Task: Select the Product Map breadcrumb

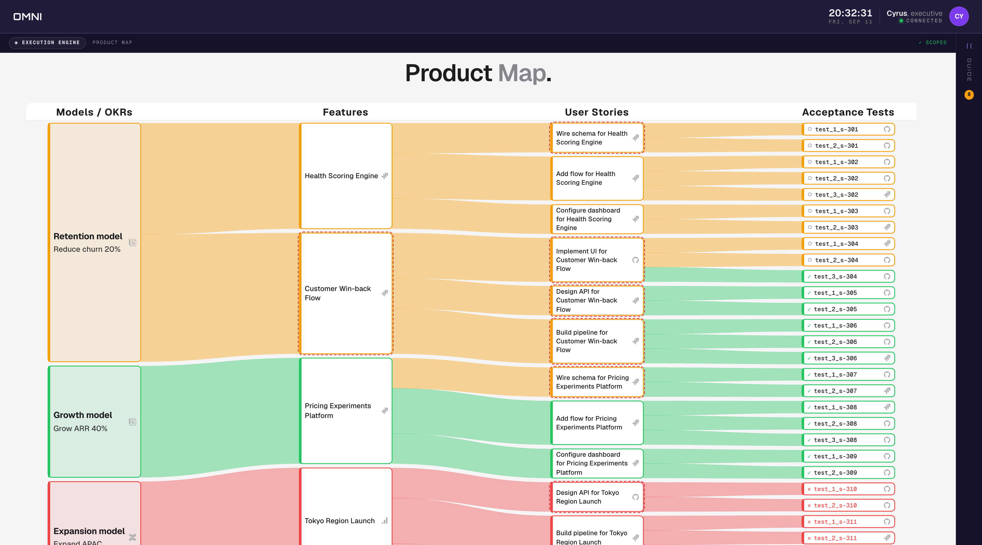Action: click(112, 43)
